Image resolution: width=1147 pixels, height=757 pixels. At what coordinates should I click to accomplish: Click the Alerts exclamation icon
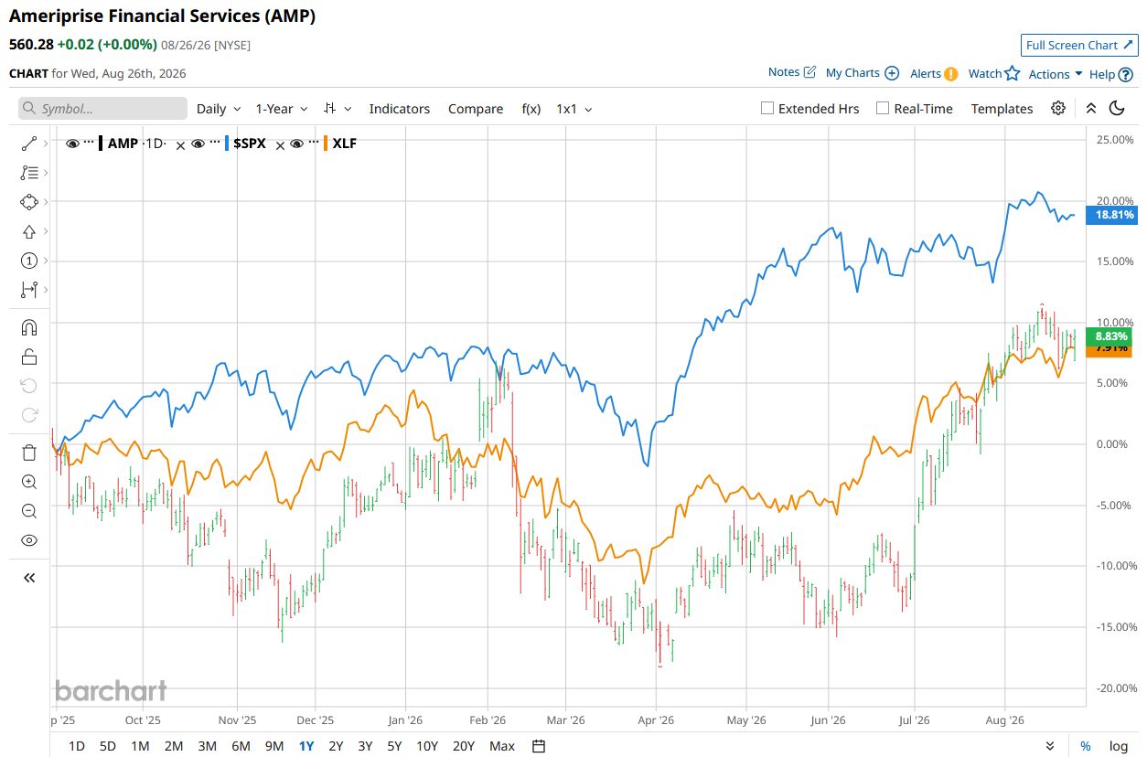point(951,74)
